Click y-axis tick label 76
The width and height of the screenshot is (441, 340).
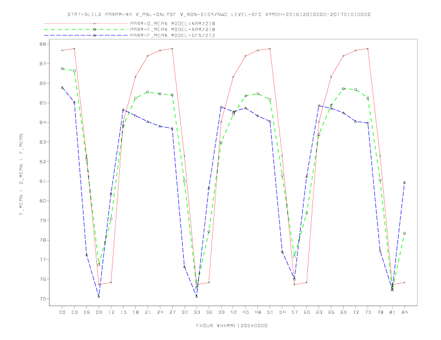pos(42,279)
